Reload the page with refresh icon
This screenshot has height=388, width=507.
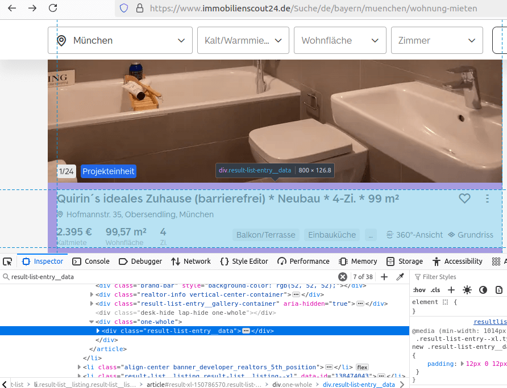click(x=53, y=8)
